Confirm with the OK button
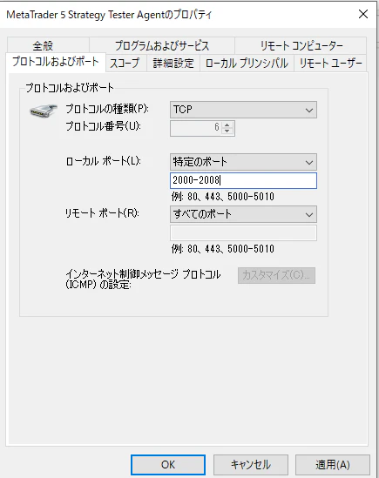Screen dimensions: 379x478 tap(168, 465)
